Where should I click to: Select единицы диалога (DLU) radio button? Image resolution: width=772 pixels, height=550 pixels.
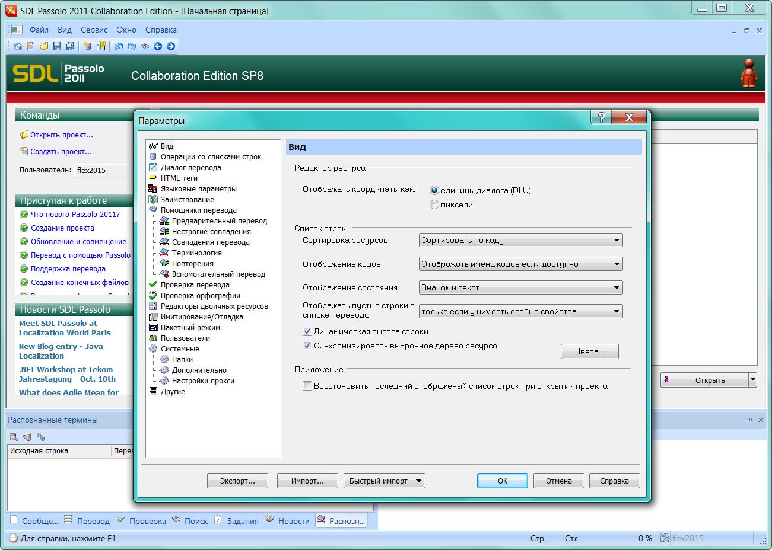coord(434,190)
